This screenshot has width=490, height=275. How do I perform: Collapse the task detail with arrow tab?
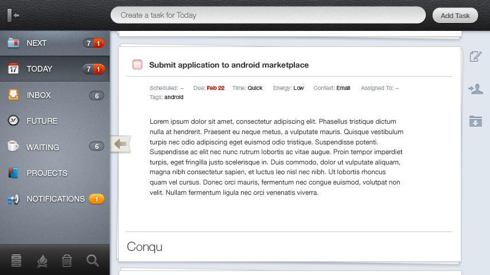click(x=120, y=144)
